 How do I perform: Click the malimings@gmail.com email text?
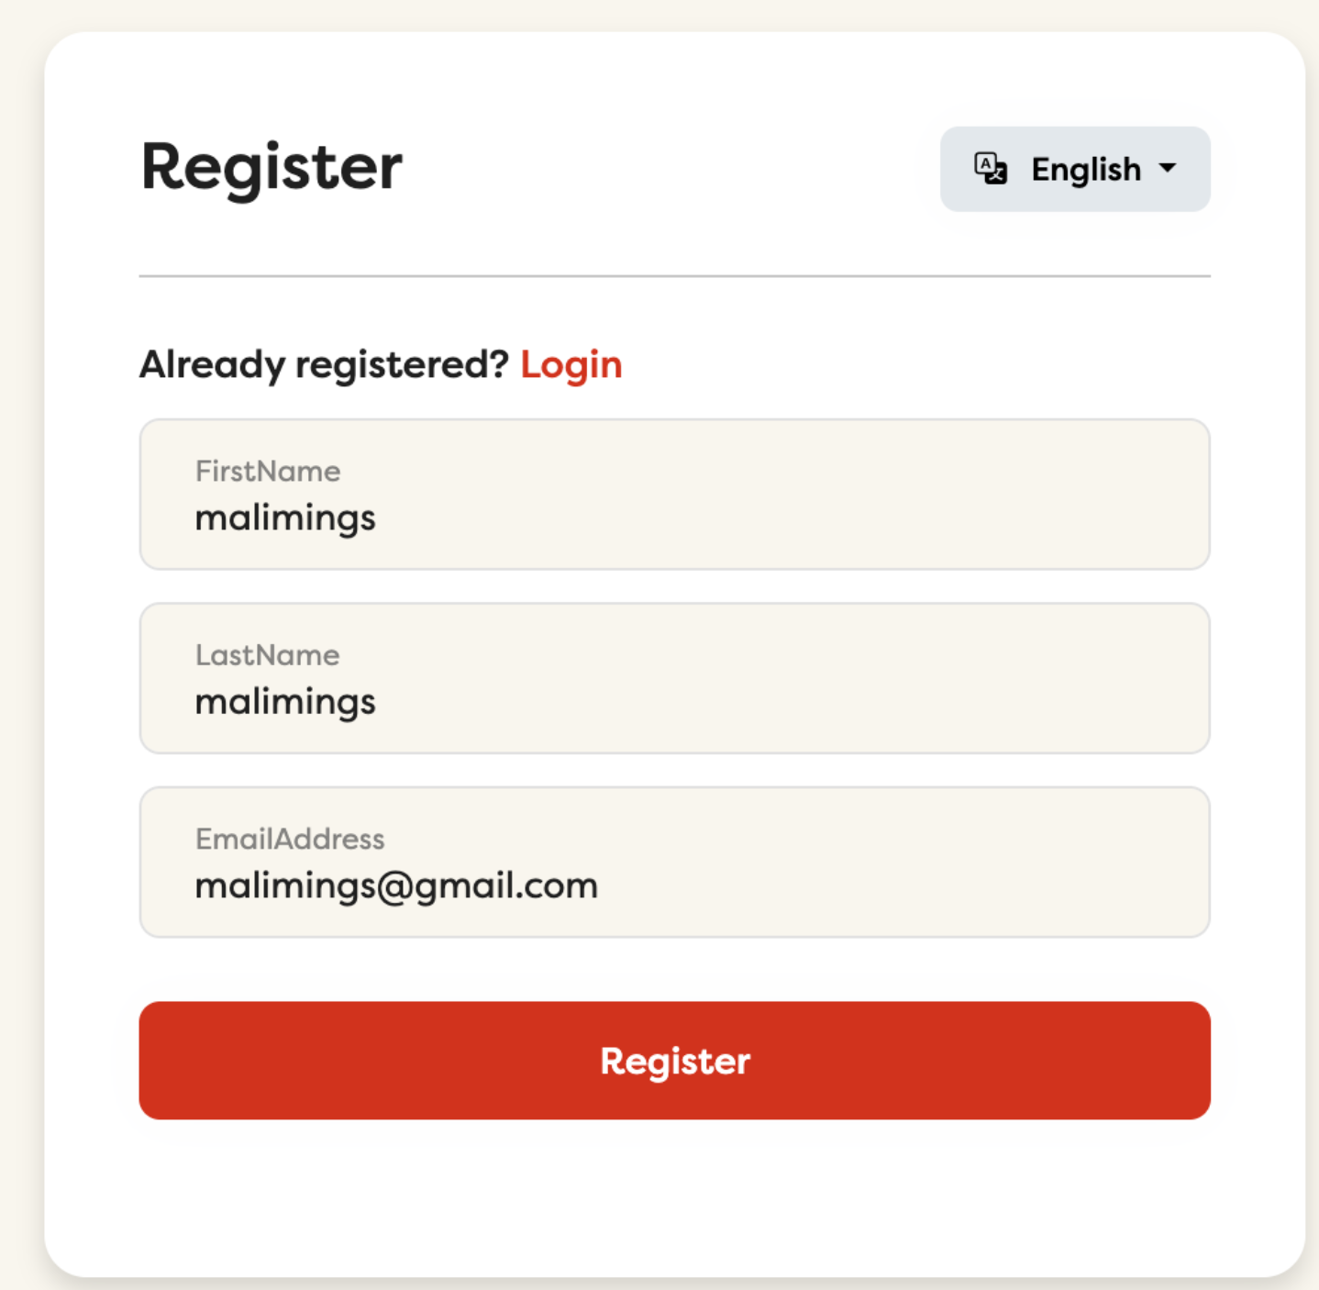(x=396, y=886)
